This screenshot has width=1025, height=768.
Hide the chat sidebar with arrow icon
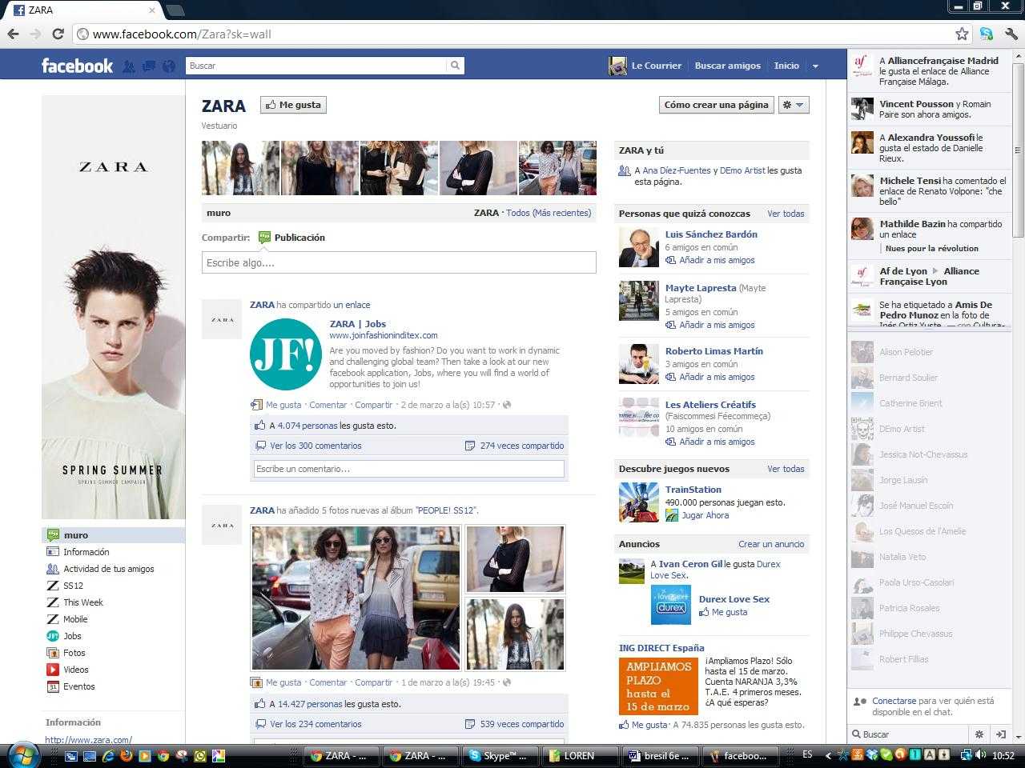coord(1000,734)
